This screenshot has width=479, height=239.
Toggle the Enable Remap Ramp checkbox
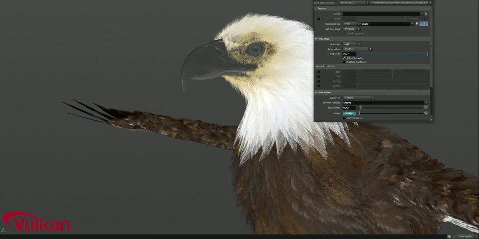pos(344,62)
